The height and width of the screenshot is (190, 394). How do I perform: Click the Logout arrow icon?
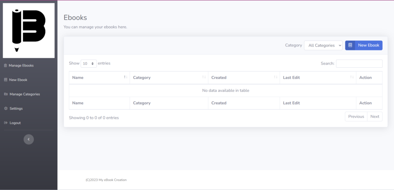pos(6,123)
